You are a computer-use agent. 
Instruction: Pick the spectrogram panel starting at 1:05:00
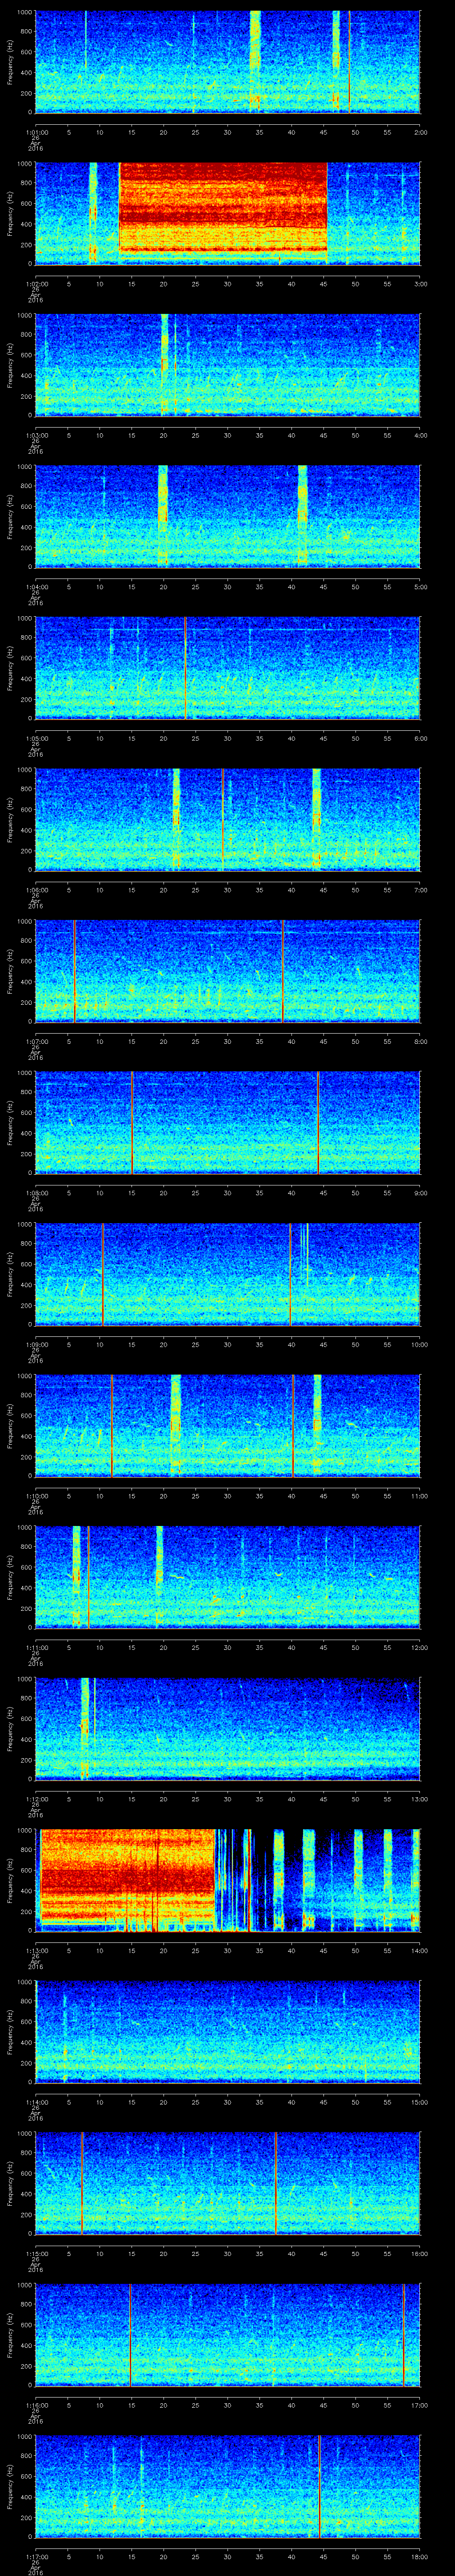228,668
